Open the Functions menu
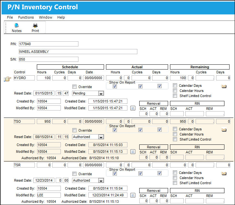 point(26,17)
